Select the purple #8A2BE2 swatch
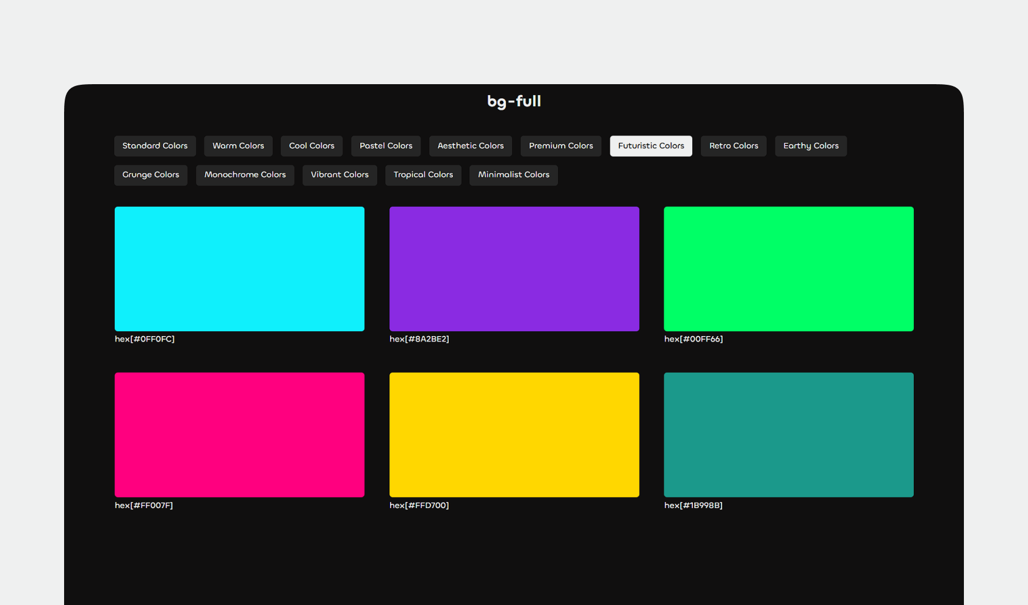The width and height of the screenshot is (1028, 605). [514, 269]
